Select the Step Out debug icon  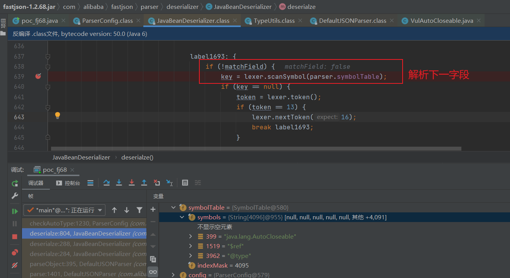pos(144,183)
